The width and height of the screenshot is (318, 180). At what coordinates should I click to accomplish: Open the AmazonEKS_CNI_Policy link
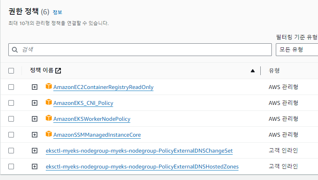click(83, 103)
